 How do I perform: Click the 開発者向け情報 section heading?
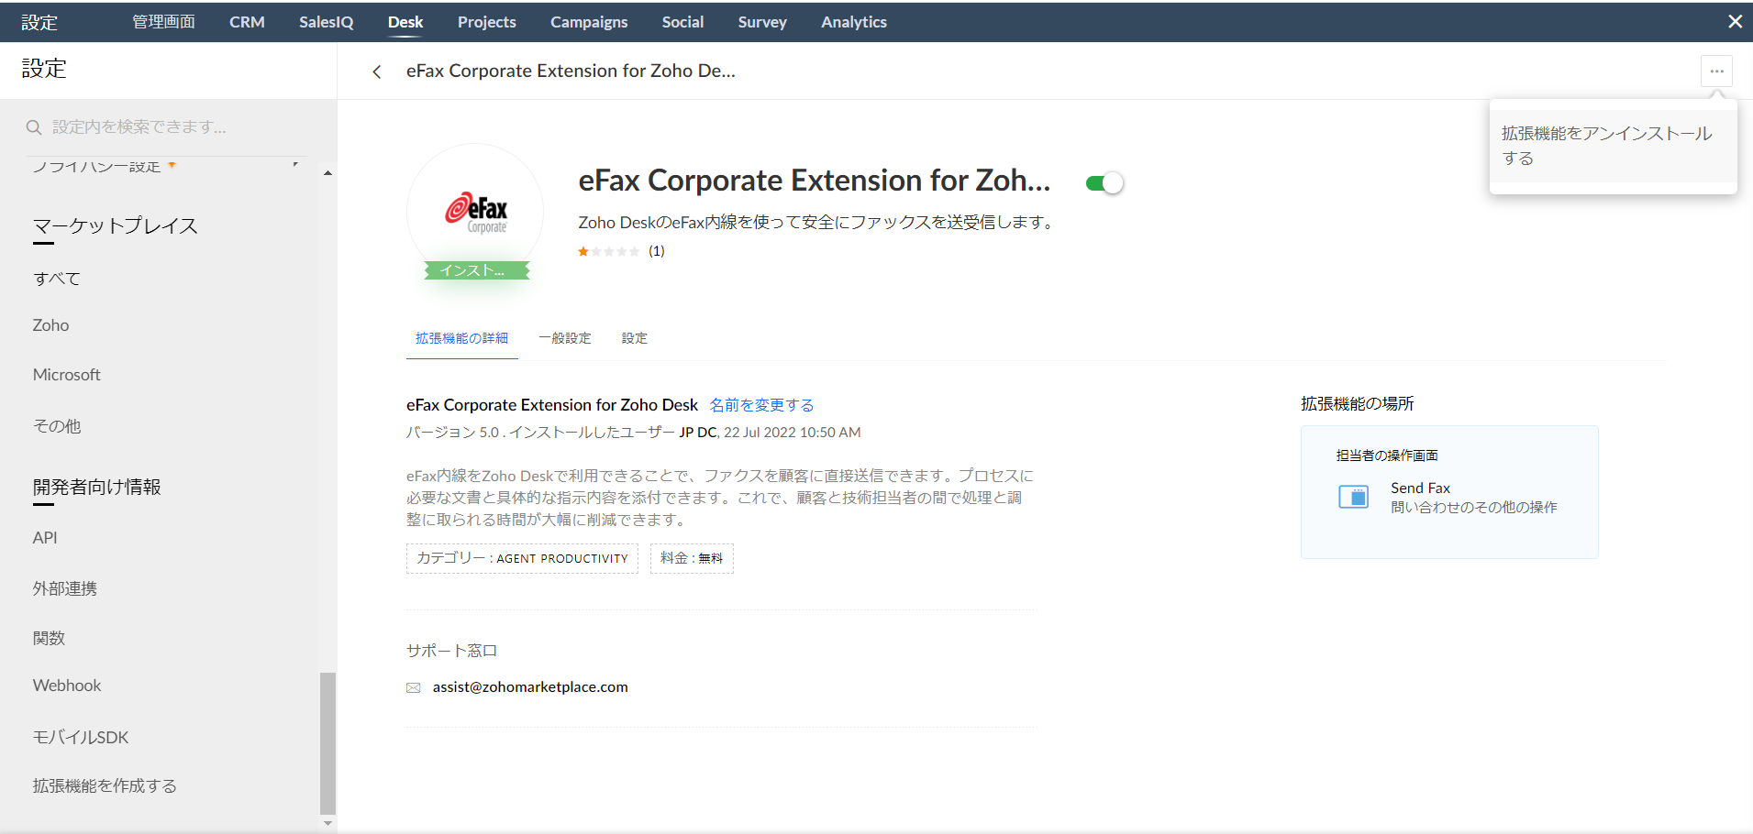point(97,487)
